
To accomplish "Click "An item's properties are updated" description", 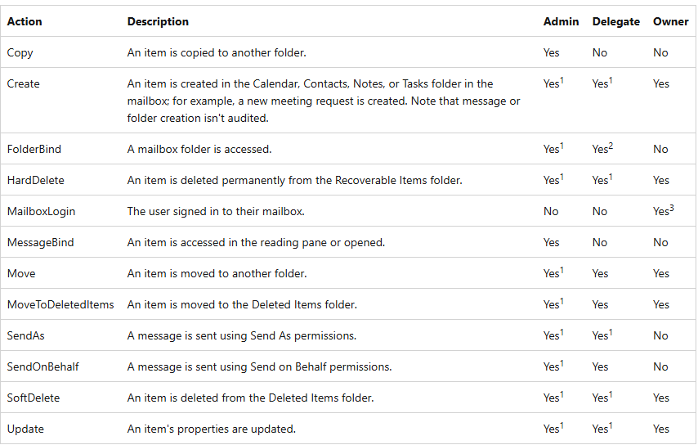I will 211,429.
